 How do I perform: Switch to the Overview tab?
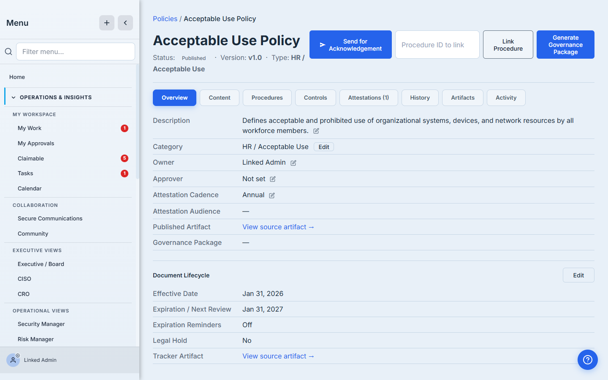175,98
